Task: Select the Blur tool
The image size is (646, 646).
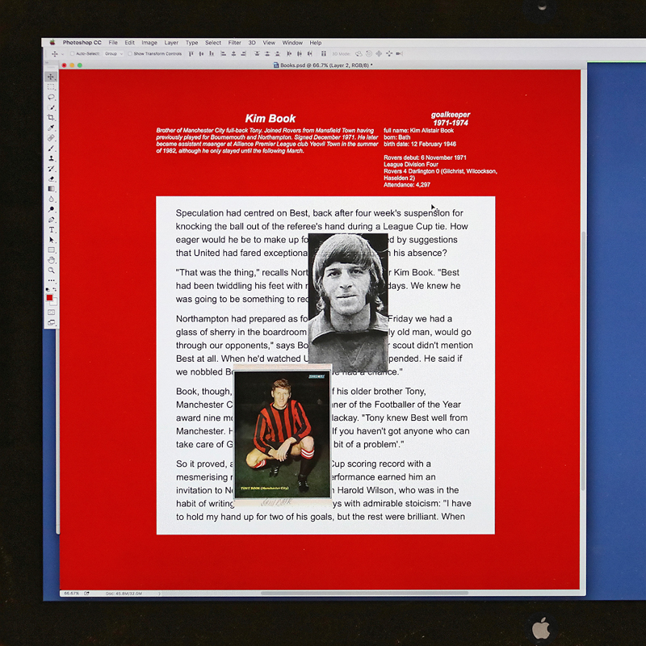Action: pos(51,199)
